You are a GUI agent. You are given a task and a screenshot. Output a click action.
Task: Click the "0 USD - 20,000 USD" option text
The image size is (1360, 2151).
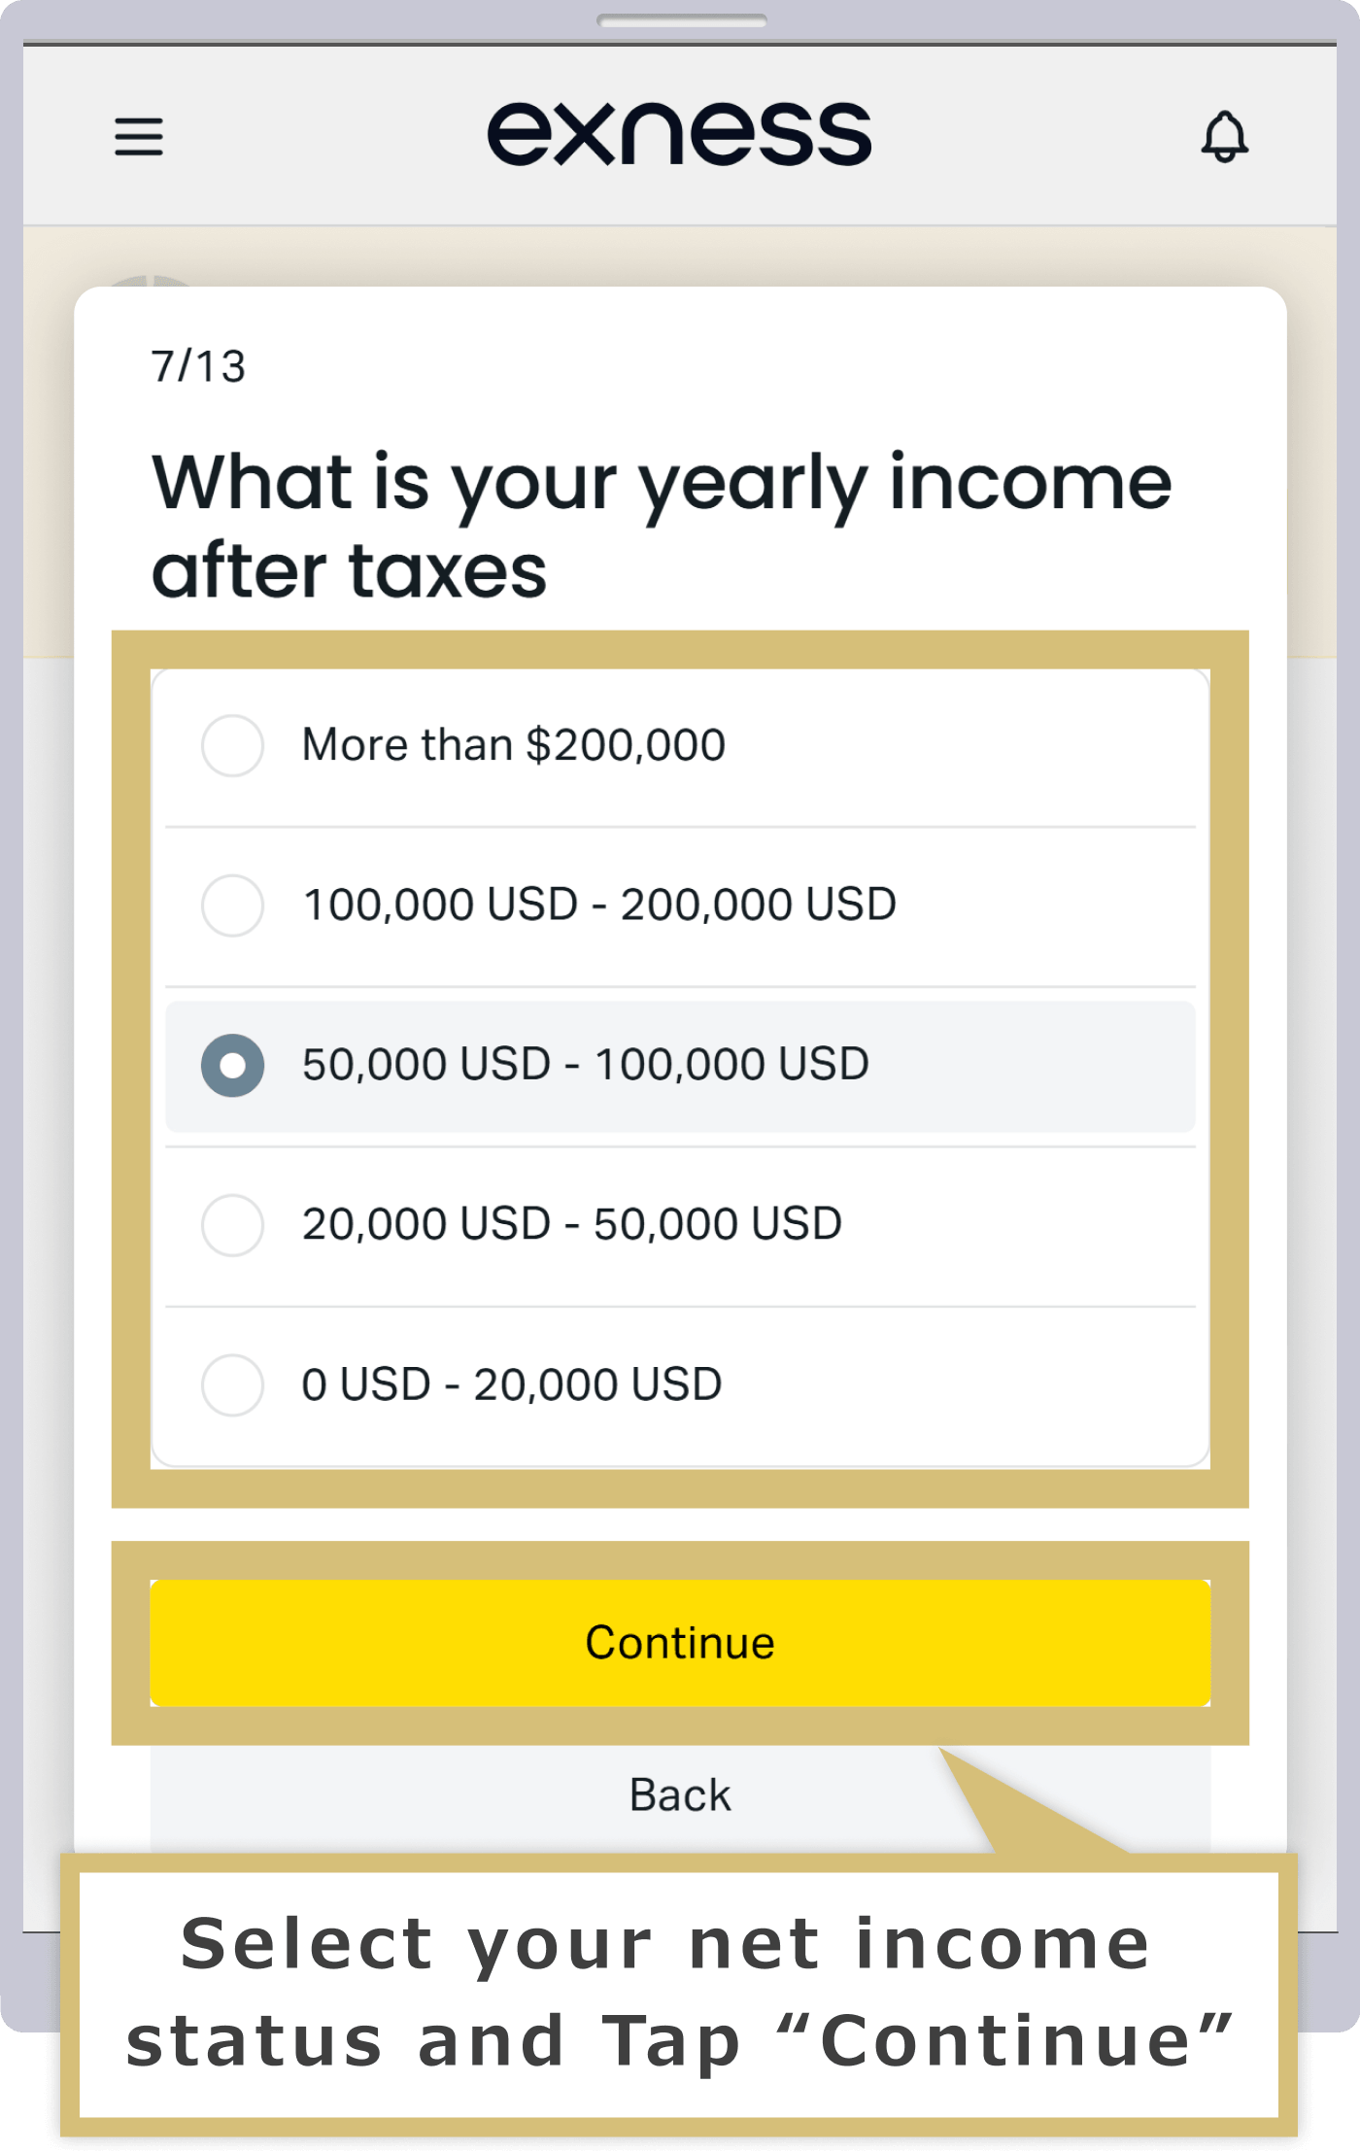(512, 1384)
